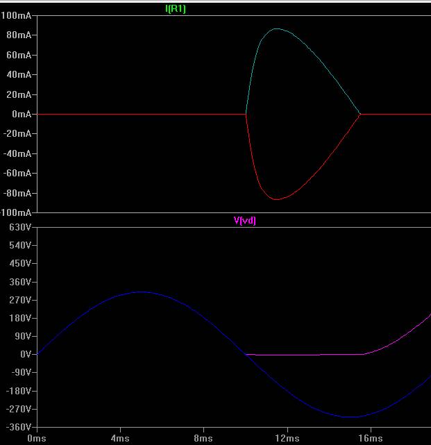Click the 80mA current axis label
Image resolution: width=431 pixels, height=445 pixels.
coord(19,35)
